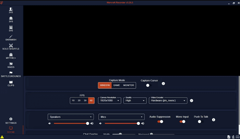The width and height of the screenshot is (240, 139).
Task: Open the 2V2 arena category
Action: coord(11,10)
